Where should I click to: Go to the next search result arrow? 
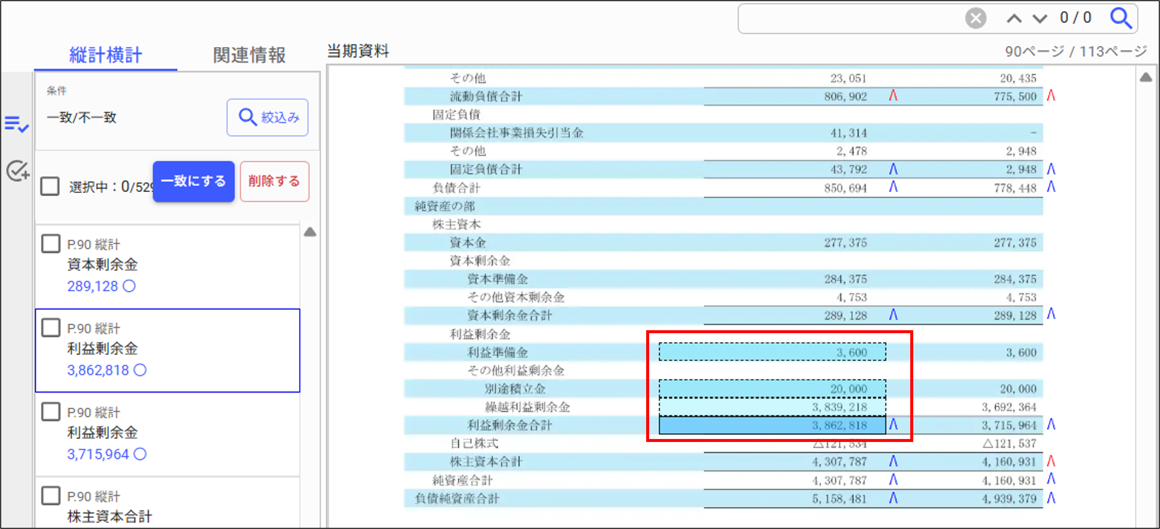coord(1039,18)
